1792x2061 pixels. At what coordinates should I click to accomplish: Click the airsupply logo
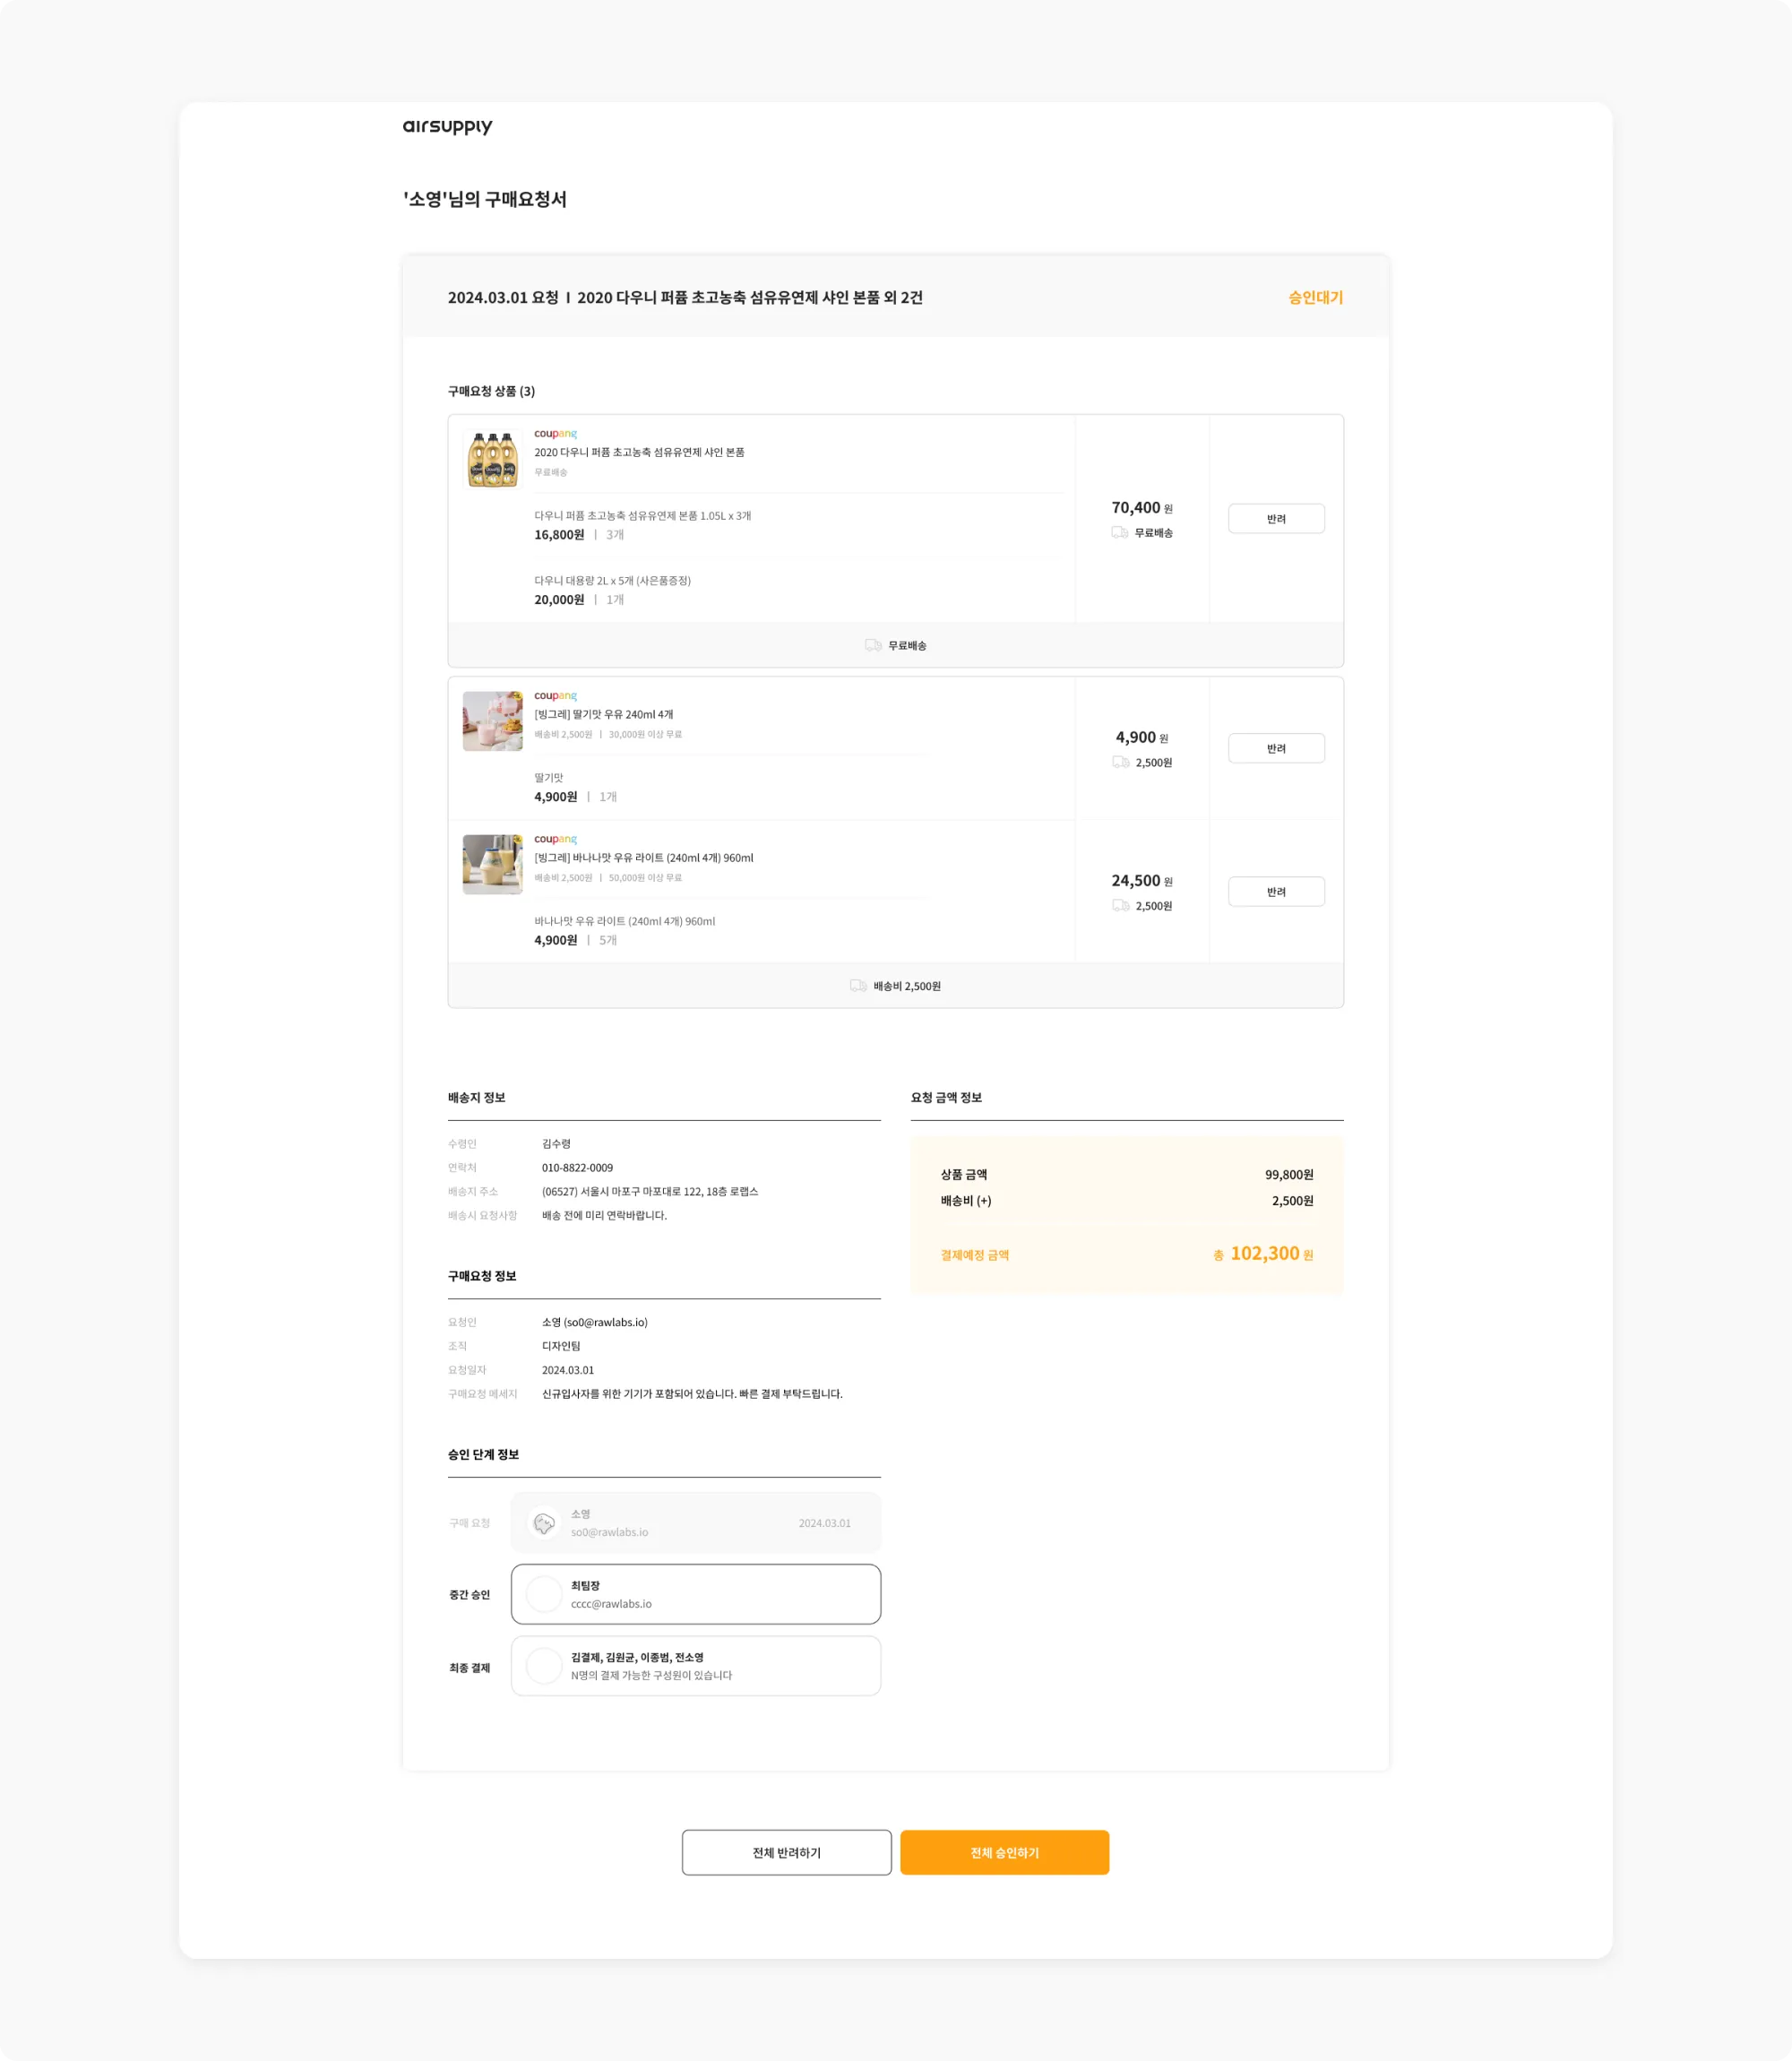point(447,127)
